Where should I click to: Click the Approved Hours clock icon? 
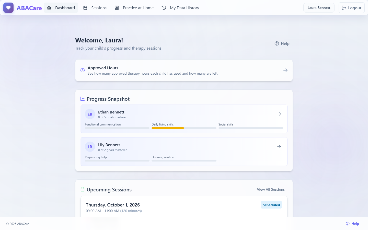83,70
